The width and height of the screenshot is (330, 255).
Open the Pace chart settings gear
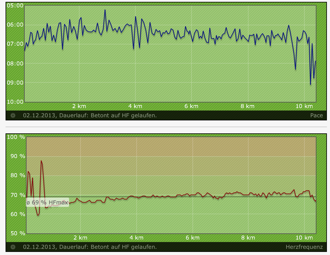[13, 115]
